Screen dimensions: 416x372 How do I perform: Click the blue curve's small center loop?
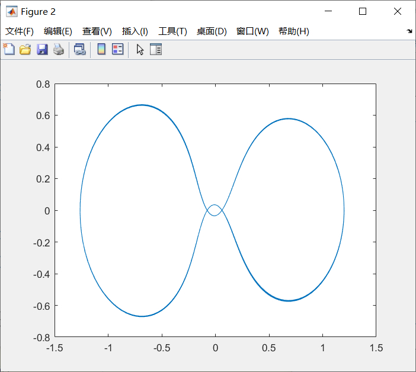tap(215, 210)
